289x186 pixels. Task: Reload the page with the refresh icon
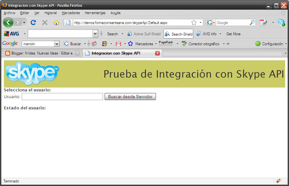point(33,22)
